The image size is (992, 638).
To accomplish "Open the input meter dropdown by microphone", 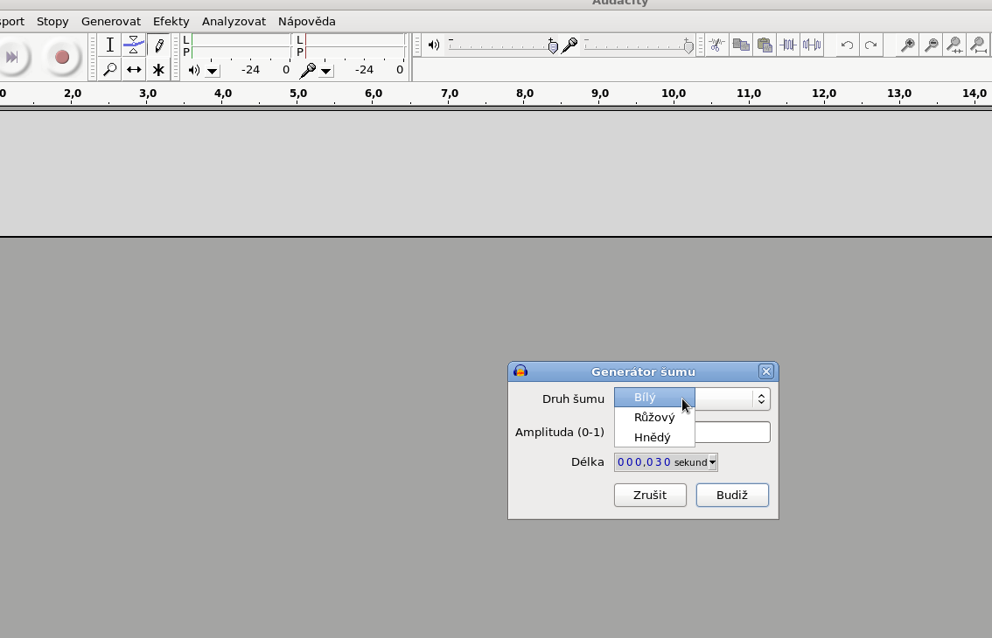I will pos(326,71).
